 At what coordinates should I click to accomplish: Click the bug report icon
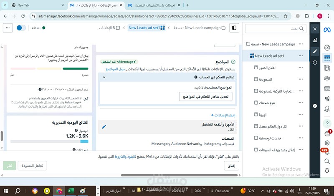point(327,170)
